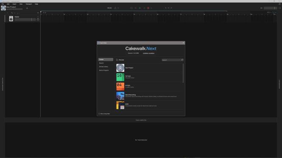Open the metronome options dropdown arrow
Screen dimensions: 282x158
coord(118,8)
